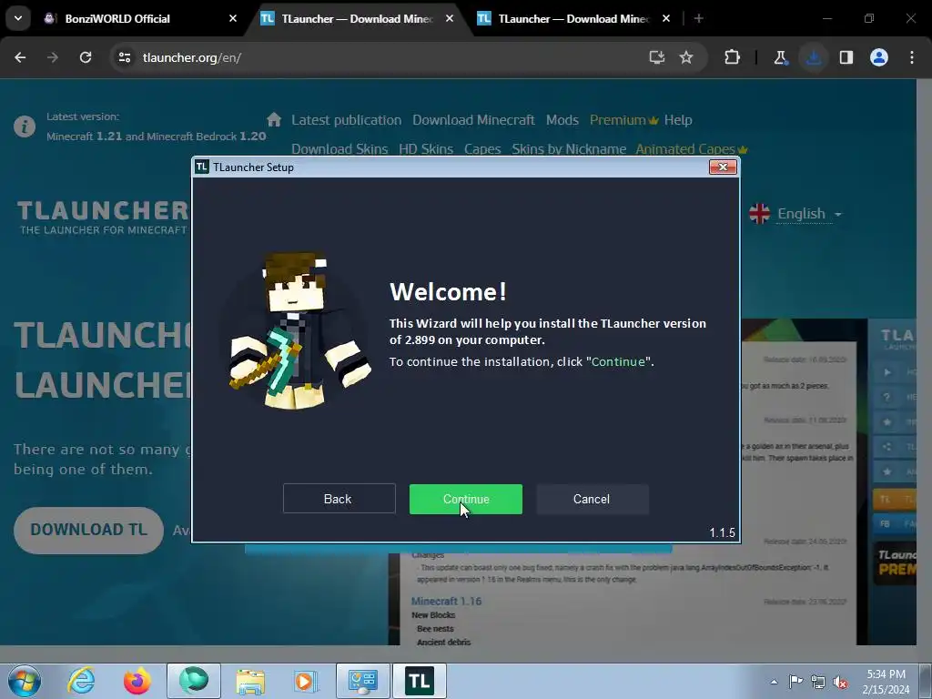Go forward in browser history
The width and height of the screenshot is (932, 699).
(53, 57)
